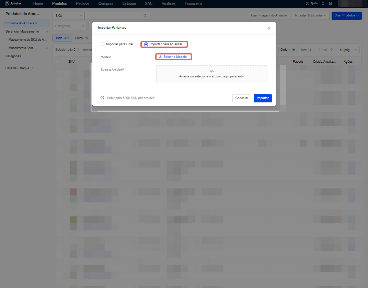Open the Categorias filter dropdown
The image size is (368, 288).
(69, 26)
